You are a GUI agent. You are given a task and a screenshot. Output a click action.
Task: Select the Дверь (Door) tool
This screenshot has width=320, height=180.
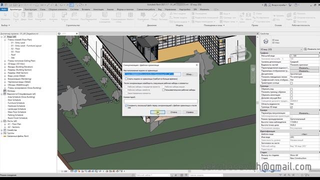(23, 16)
